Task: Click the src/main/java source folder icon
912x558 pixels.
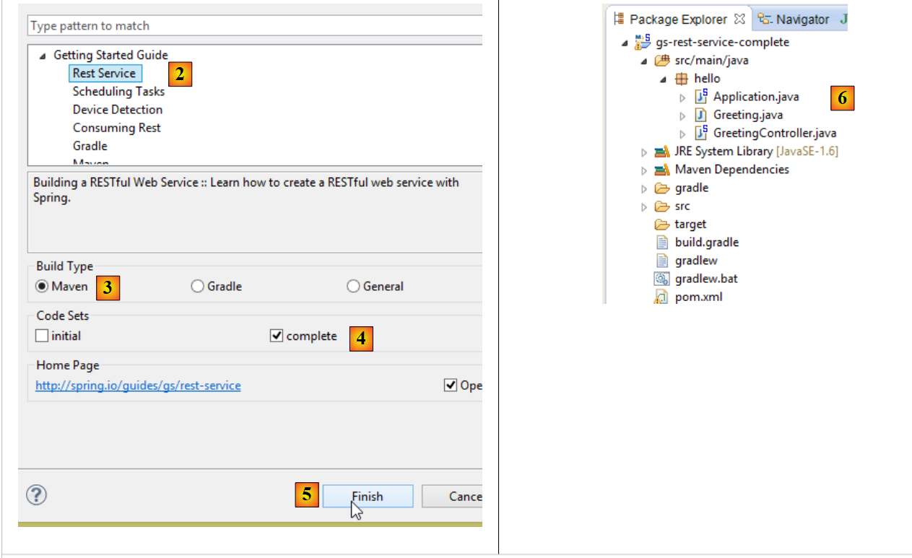Action: point(661,61)
